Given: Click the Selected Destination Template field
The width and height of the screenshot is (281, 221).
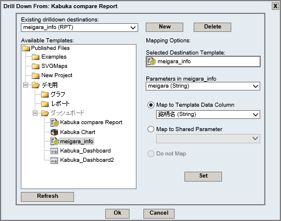Looking at the screenshot, I should pos(203,61).
